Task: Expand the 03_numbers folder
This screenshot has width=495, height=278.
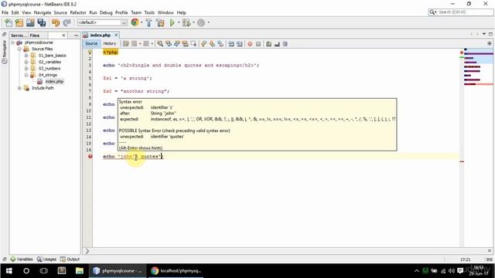Action: (x=26, y=69)
